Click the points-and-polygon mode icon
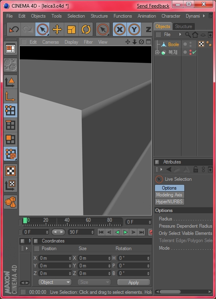Screen dimensions: 216x299 coord(10,154)
